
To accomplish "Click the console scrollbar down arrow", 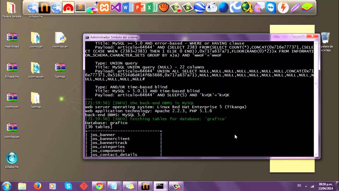I will click(316, 155).
